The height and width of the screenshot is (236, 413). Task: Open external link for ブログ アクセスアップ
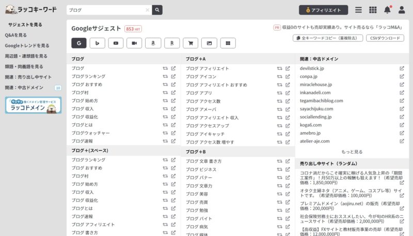288,125
